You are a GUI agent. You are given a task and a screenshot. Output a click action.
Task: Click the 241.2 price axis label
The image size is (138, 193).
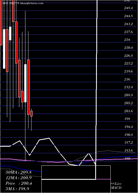[128, 24]
